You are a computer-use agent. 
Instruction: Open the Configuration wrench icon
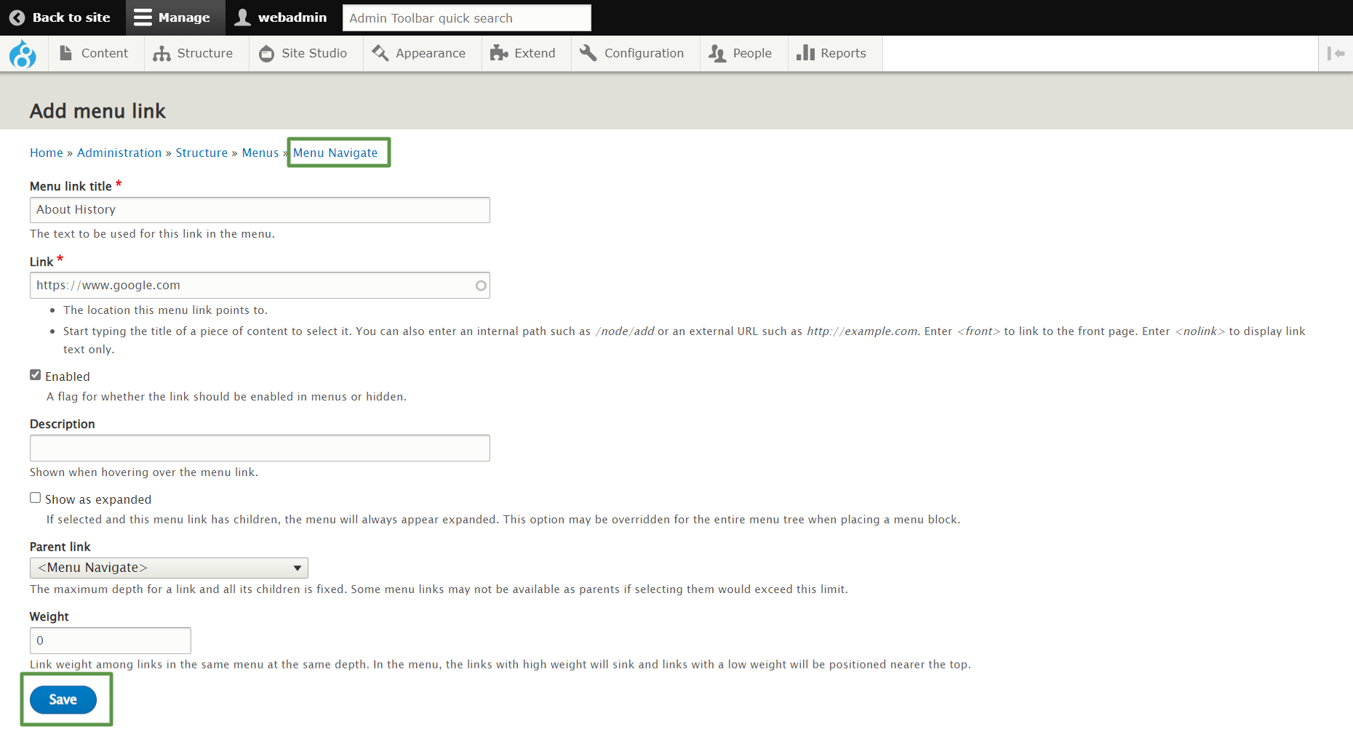point(588,53)
